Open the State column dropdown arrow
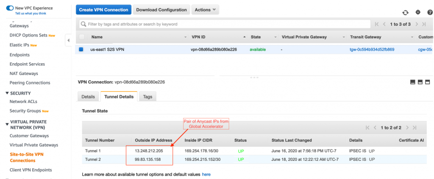This screenshot has width=434, height=179. point(275,37)
